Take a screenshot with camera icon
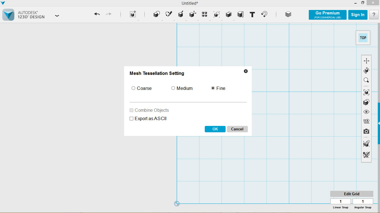The width and height of the screenshot is (380, 213). pyautogui.click(x=366, y=131)
